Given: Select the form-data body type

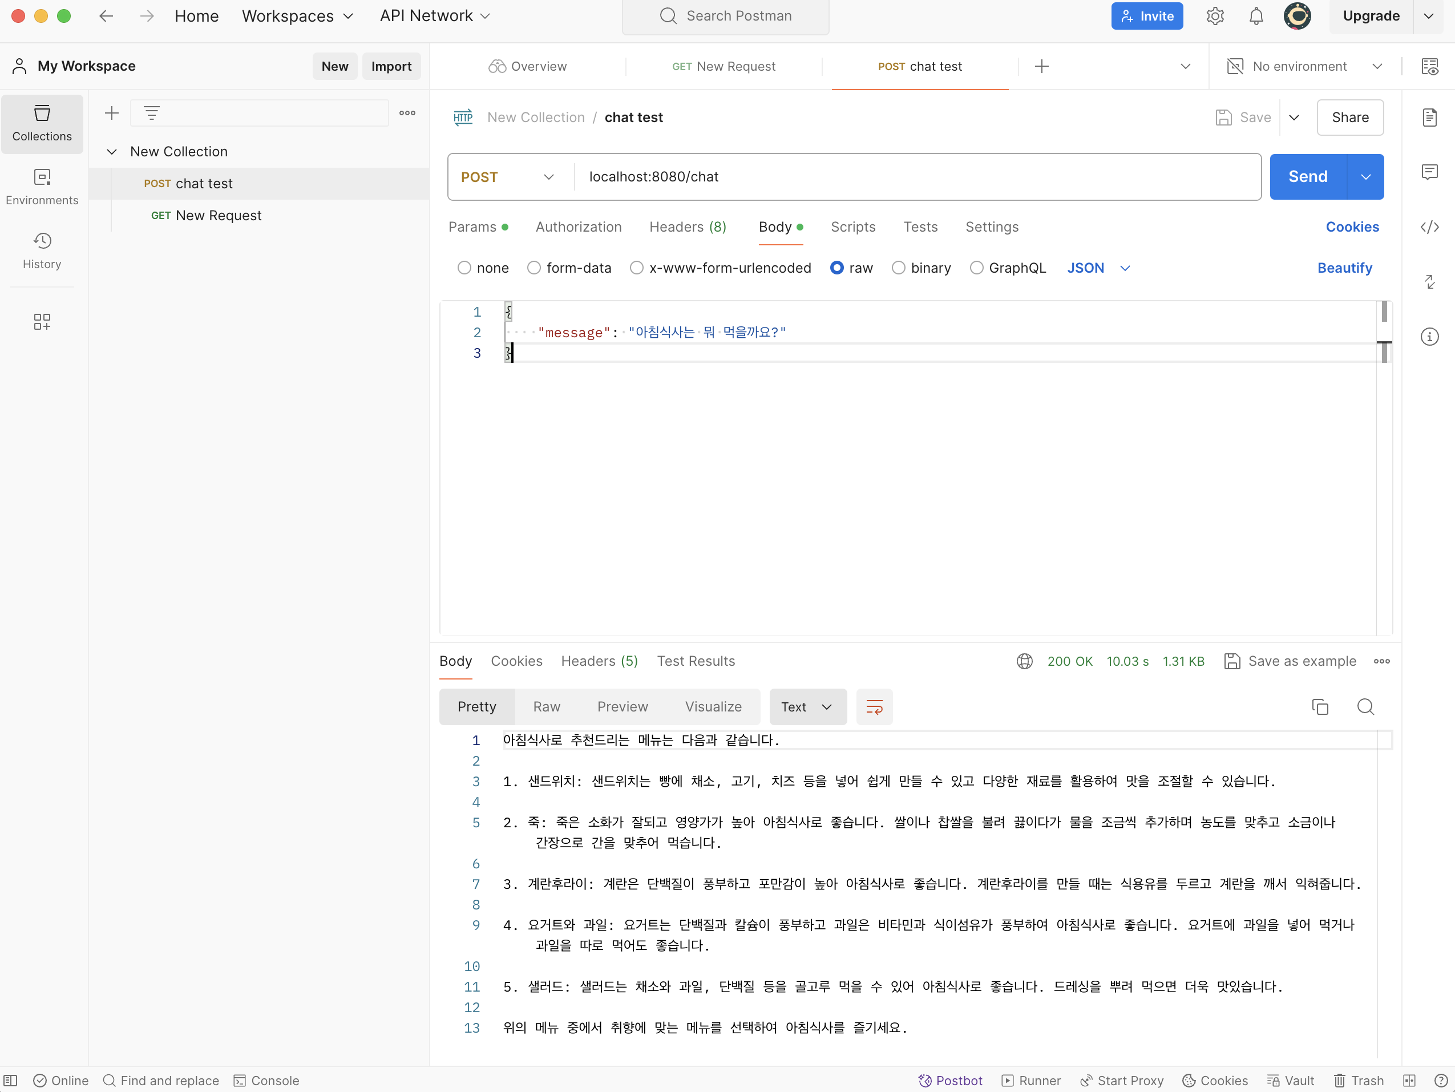Looking at the screenshot, I should pyautogui.click(x=534, y=268).
